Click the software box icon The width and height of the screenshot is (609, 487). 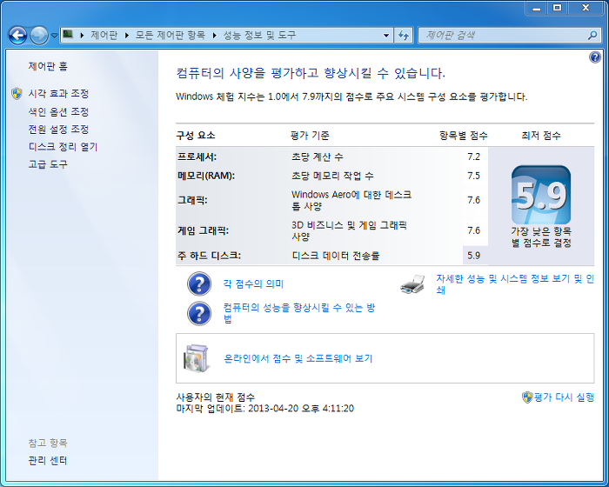pyautogui.click(x=196, y=358)
